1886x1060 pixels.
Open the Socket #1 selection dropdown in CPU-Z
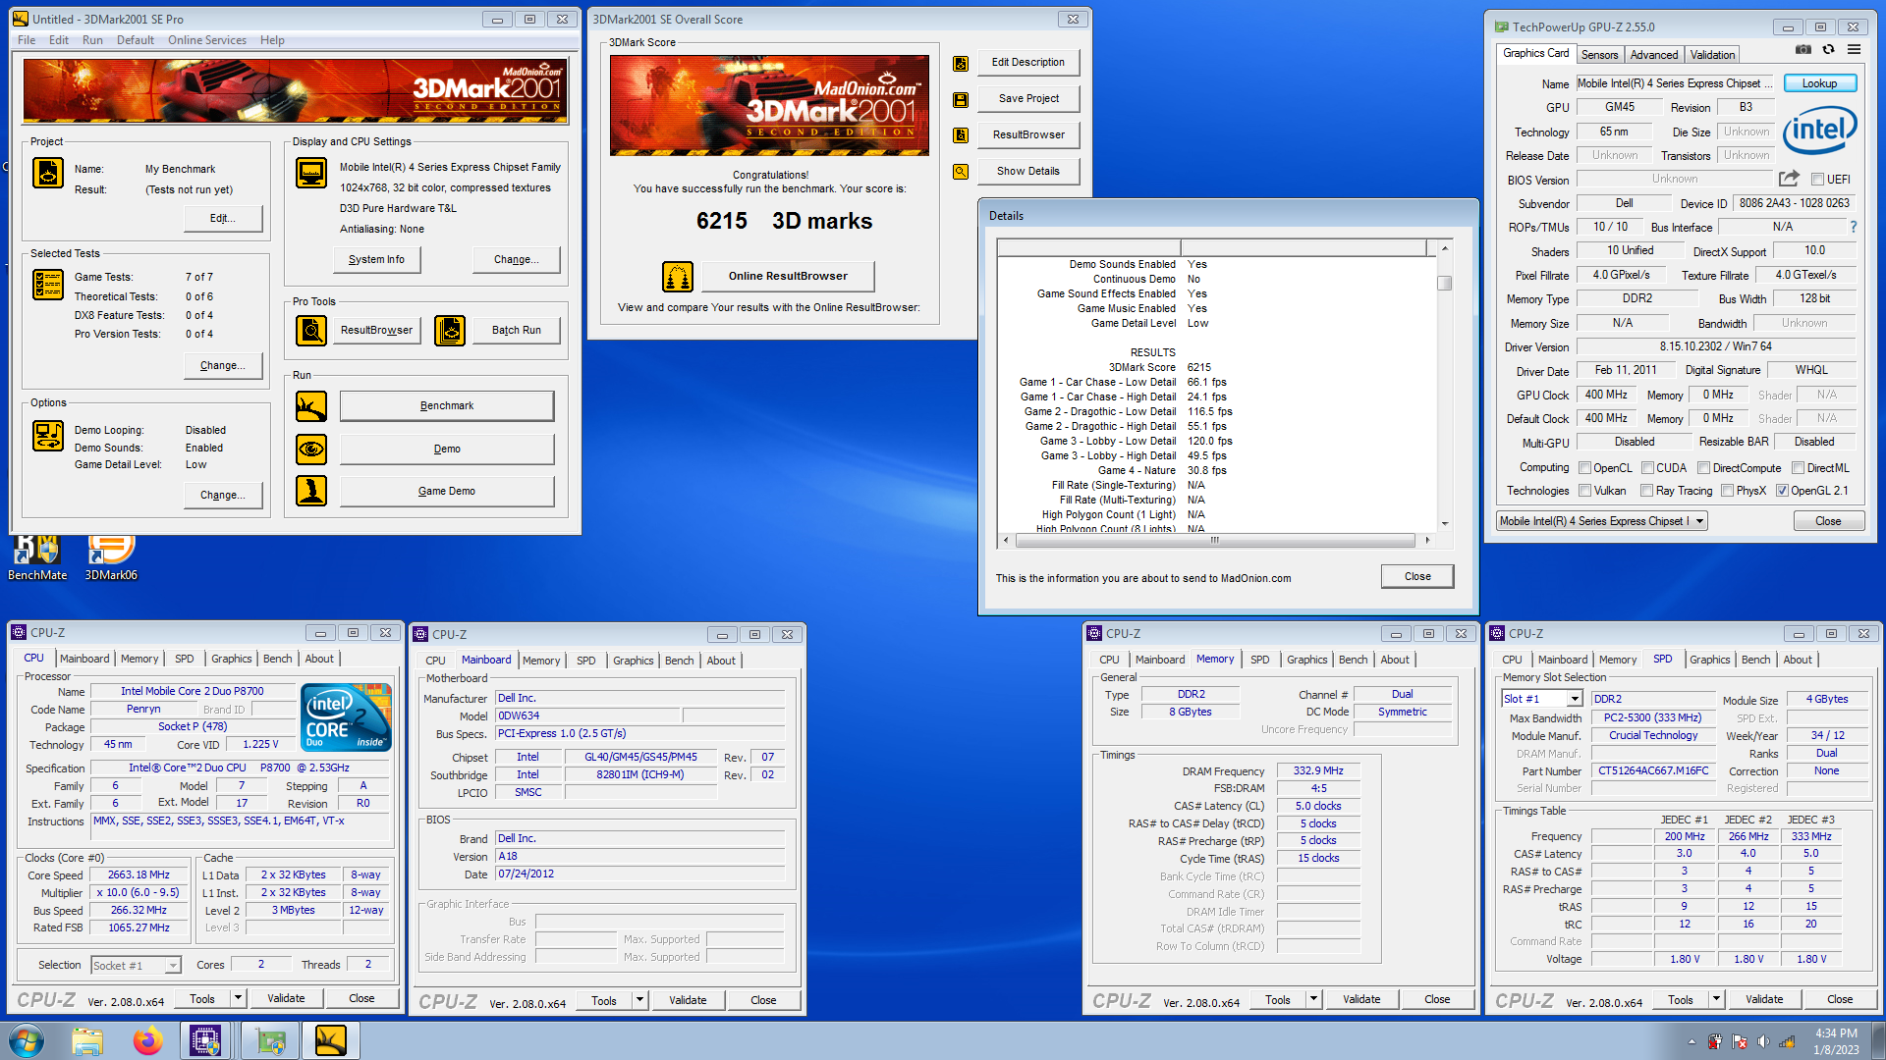(x=172, y=966)
